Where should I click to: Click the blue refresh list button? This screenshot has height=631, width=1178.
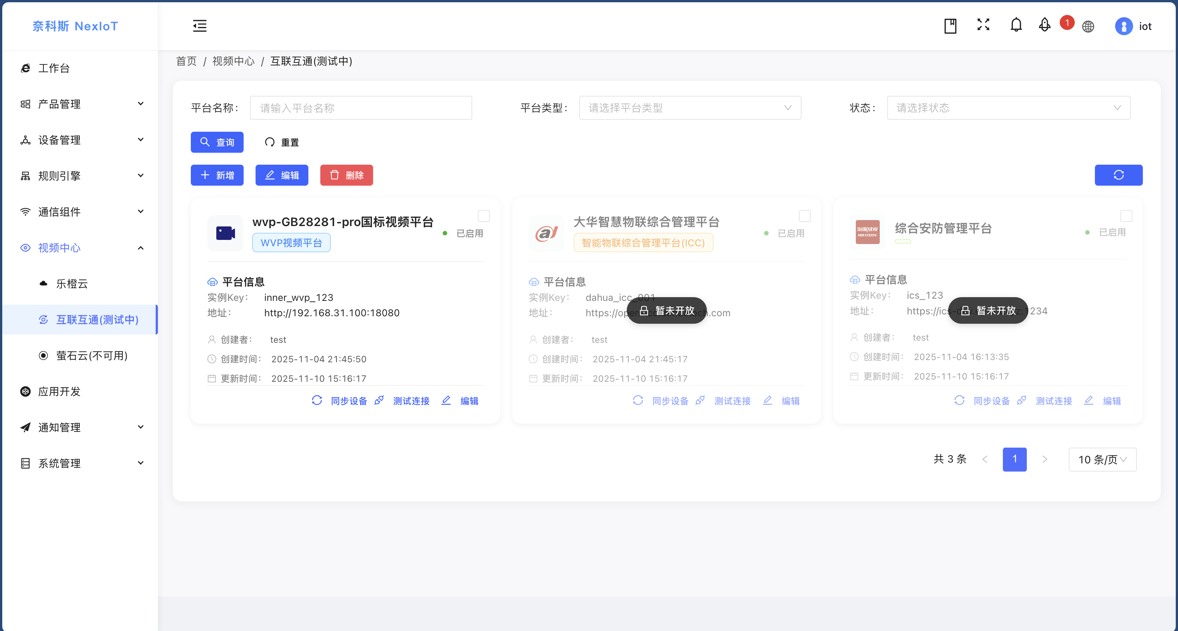(x=1118, y=175)
